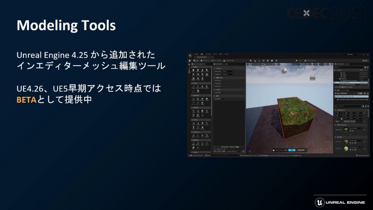
Task: Click the blue accept button in viewport
Action: (x=292, y=150)
